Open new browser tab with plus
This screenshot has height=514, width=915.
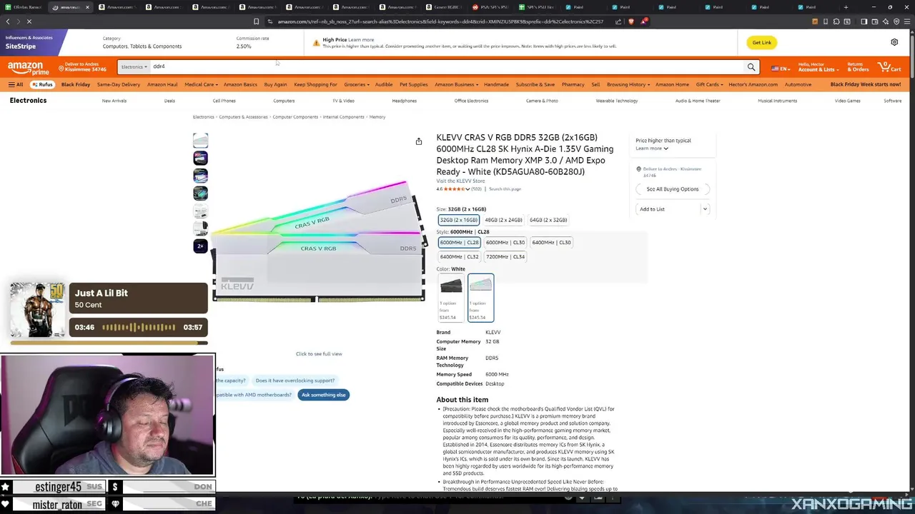846,7
